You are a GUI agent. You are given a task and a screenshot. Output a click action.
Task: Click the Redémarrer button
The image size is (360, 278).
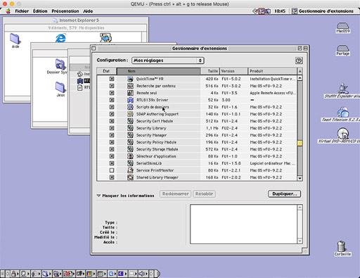[175, 194]
